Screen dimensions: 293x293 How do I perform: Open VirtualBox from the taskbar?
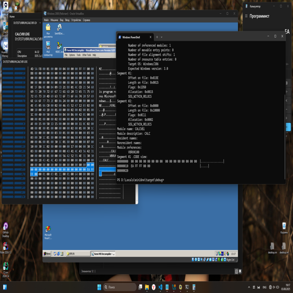point(174,287)
